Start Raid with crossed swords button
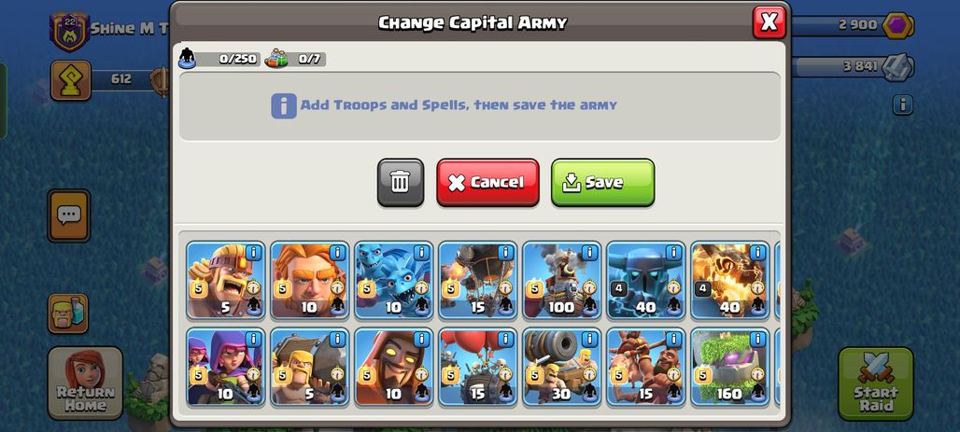Viewport: 960px width, 432px height. click(876, 383)
